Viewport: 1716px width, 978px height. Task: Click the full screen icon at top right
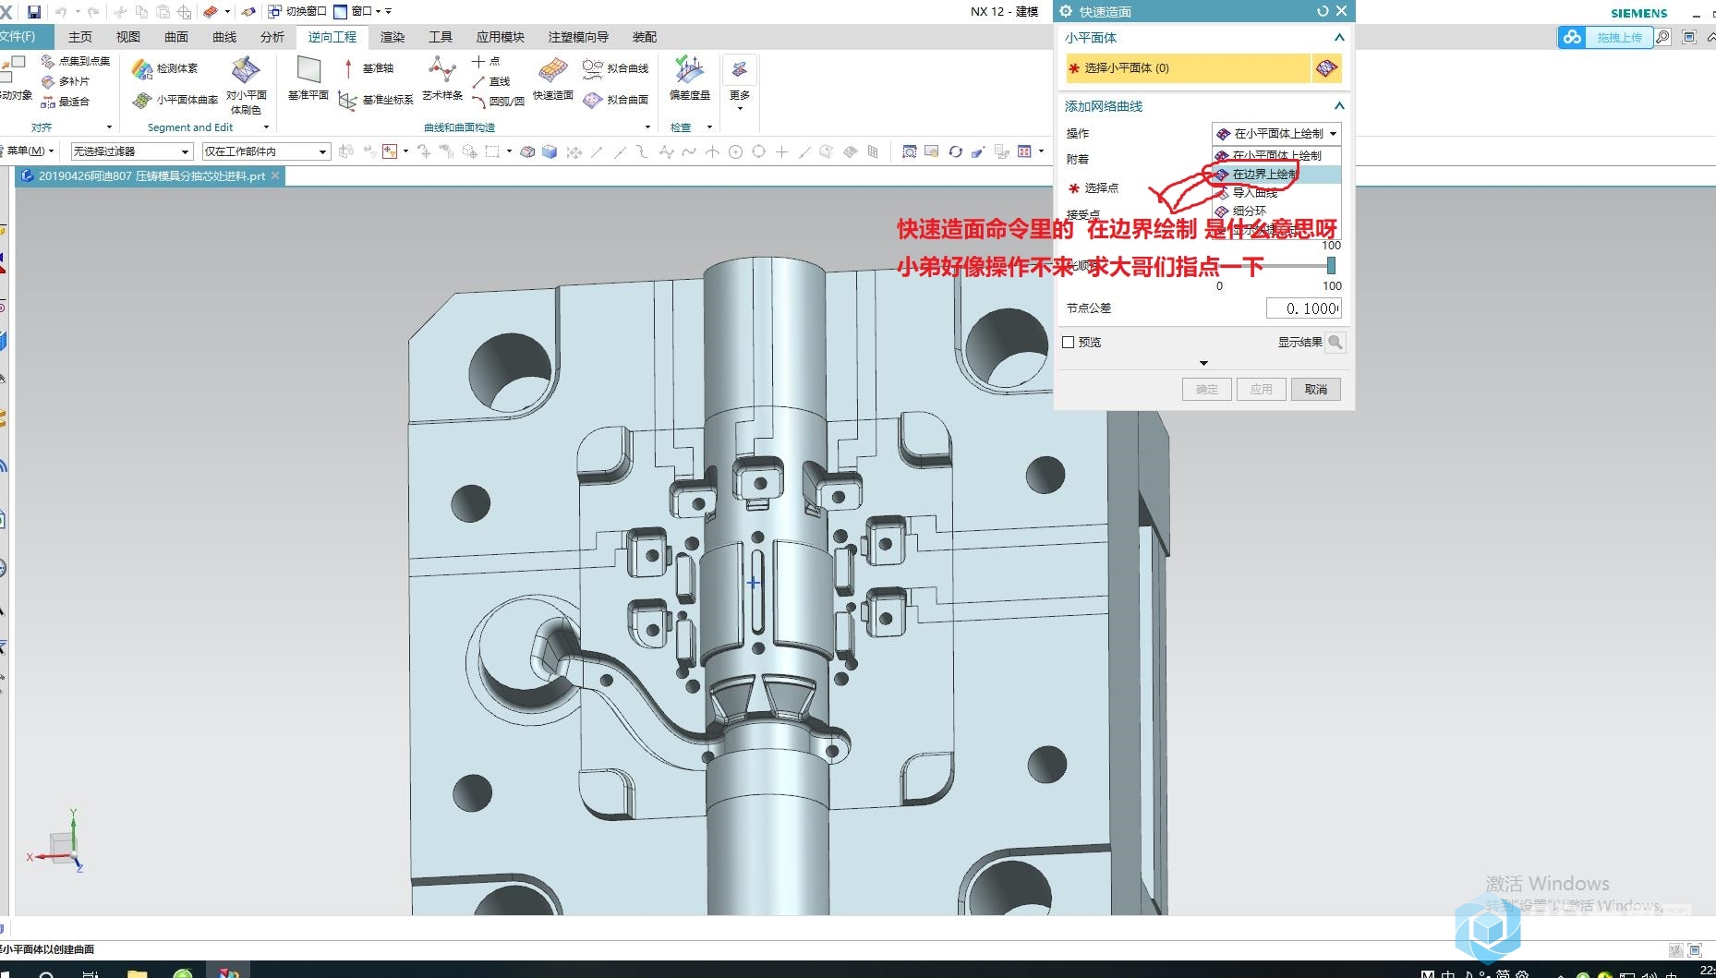[1689, 37]
